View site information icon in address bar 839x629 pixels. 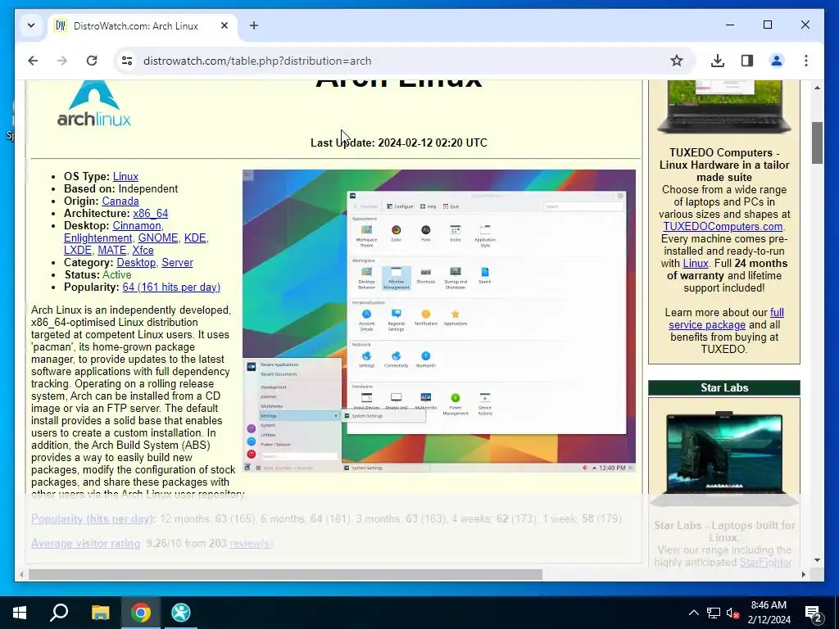point(127,61)
